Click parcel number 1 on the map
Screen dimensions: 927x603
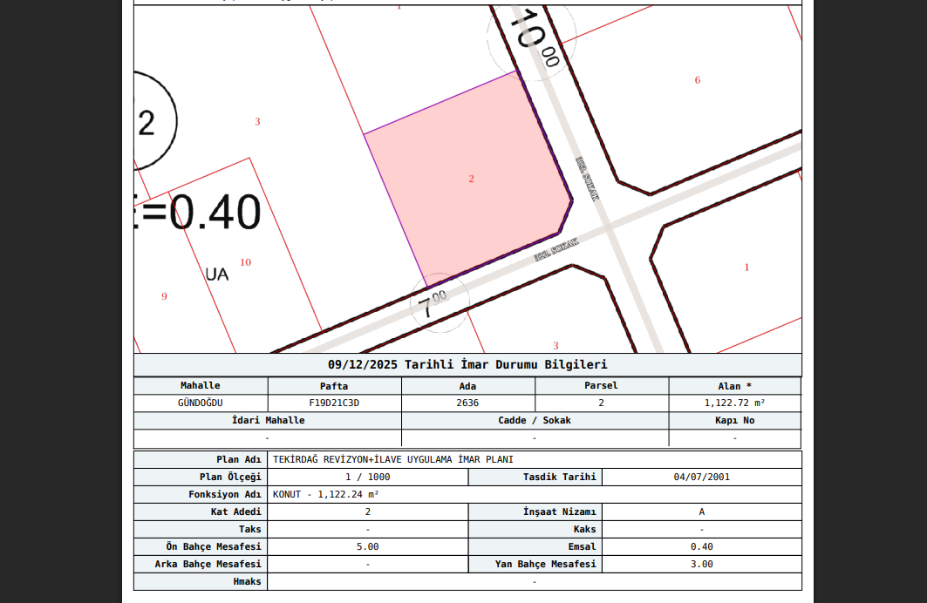pyautogui.click(x=746, y=268)
